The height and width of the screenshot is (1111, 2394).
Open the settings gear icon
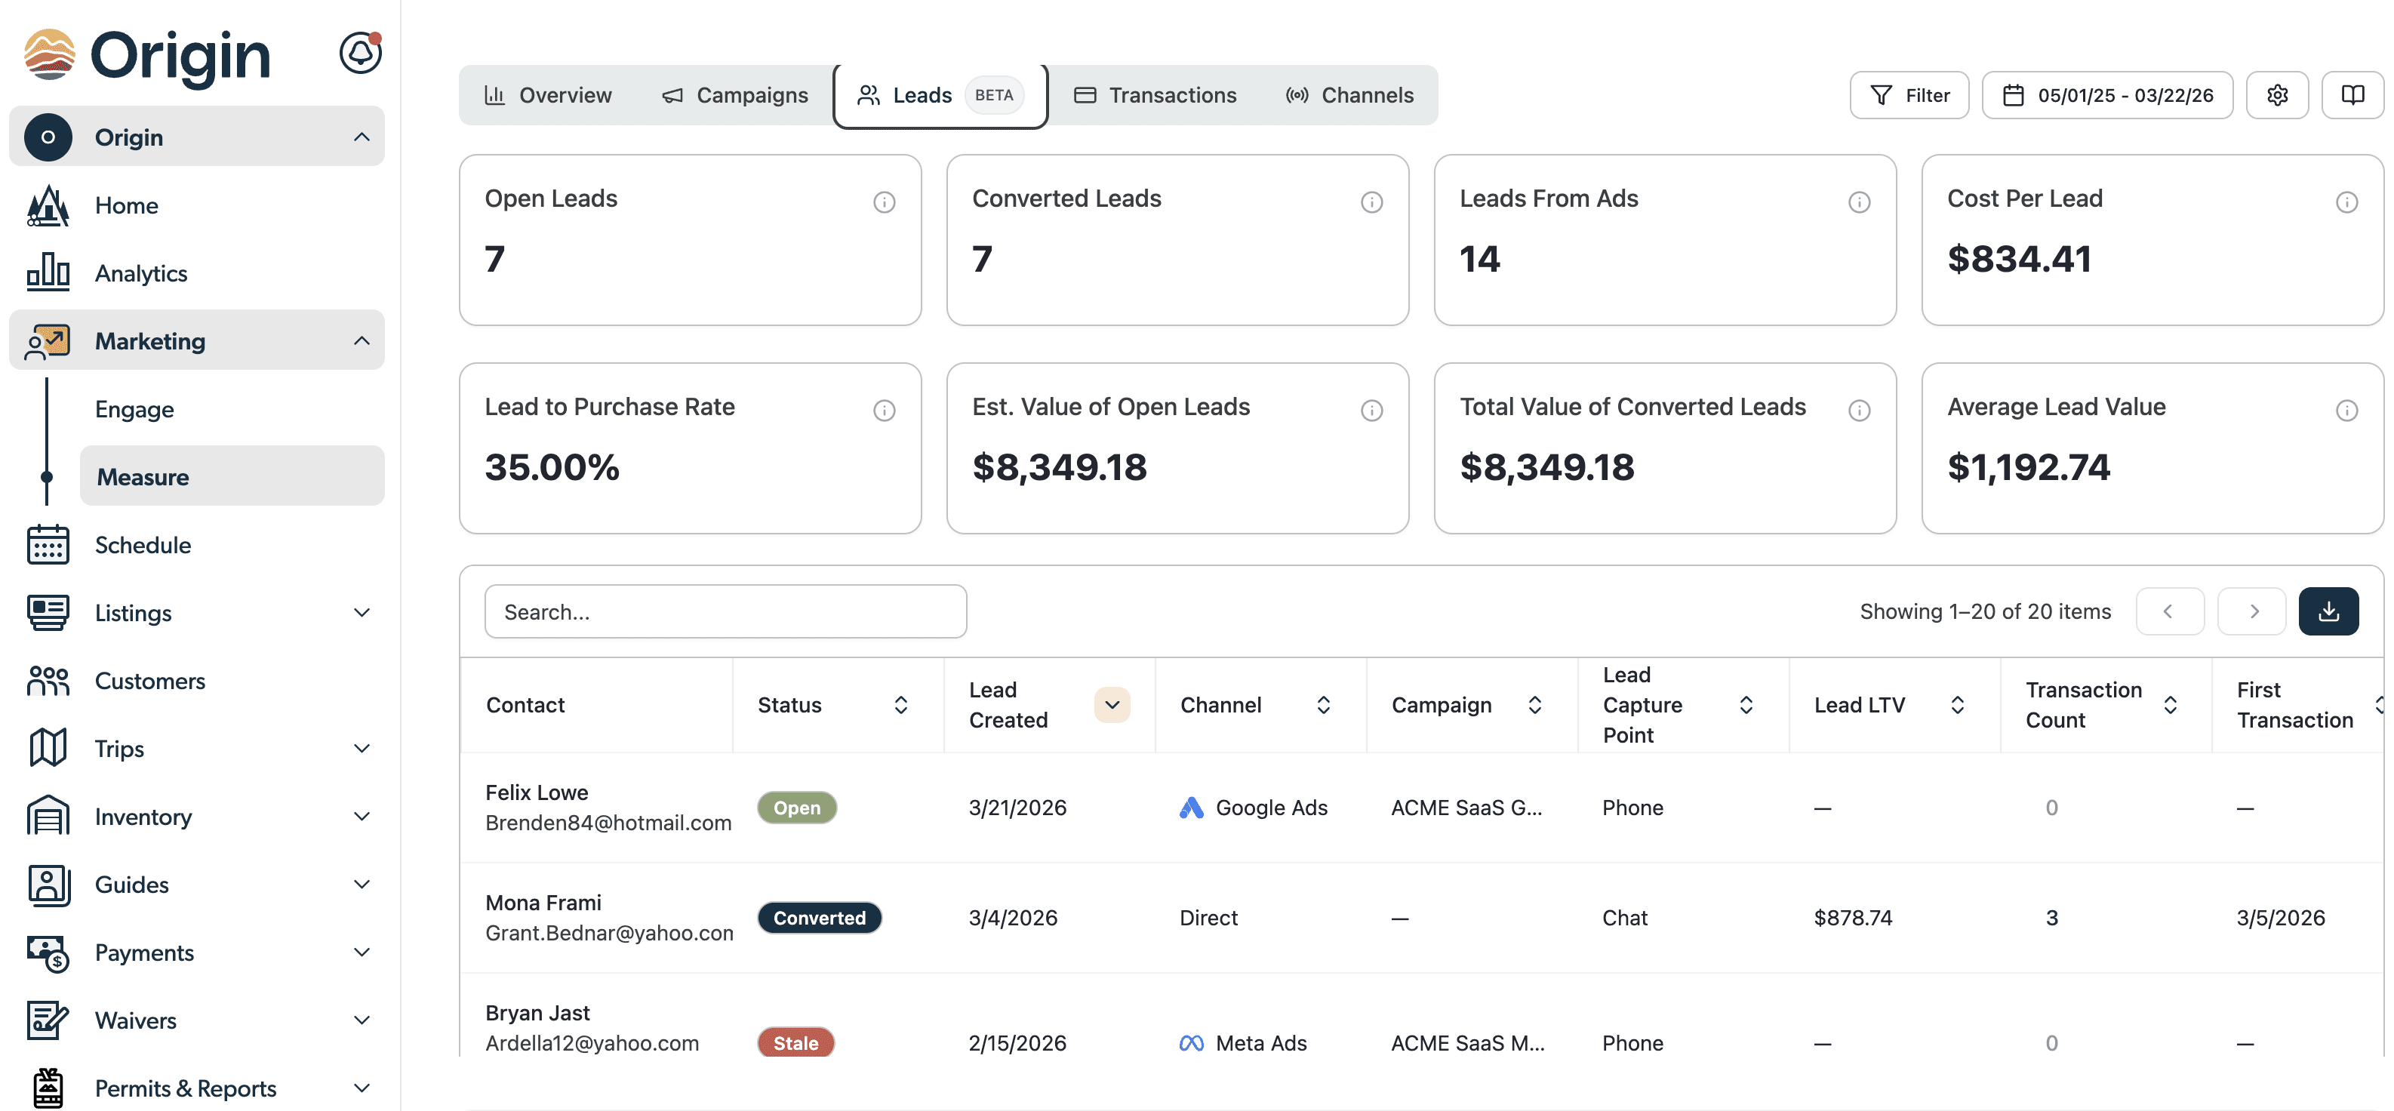2277,95
